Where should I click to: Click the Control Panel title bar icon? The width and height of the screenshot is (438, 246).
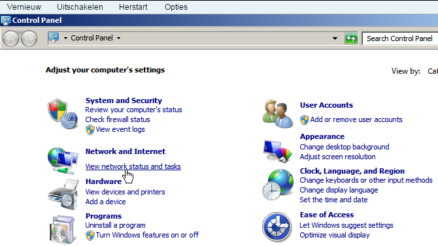click(6, 20)
